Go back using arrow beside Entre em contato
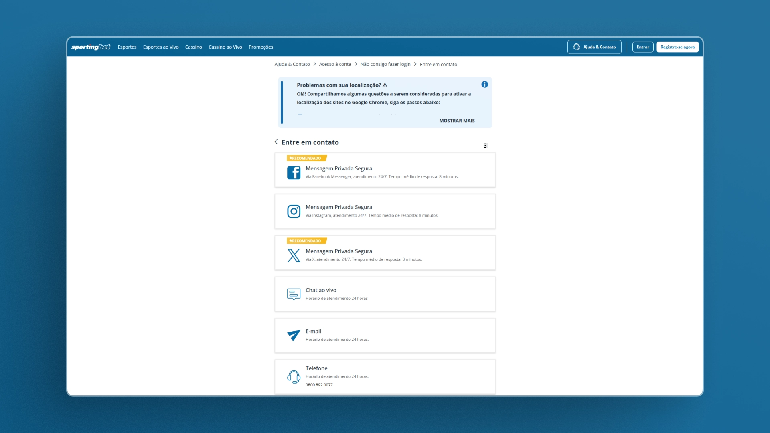This screenshot has height=433, width=770. tap(276, 142)
